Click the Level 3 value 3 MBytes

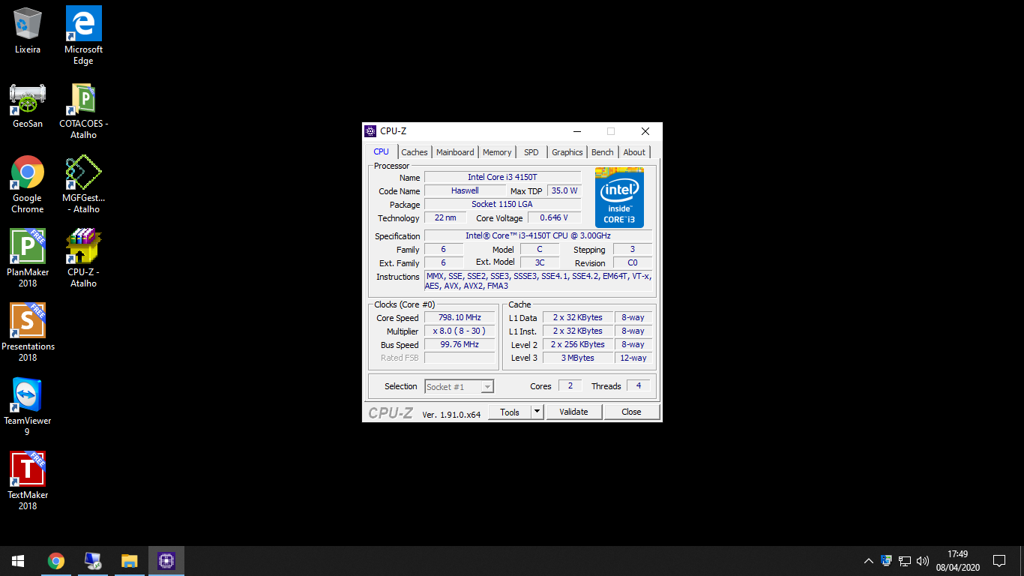578,358
